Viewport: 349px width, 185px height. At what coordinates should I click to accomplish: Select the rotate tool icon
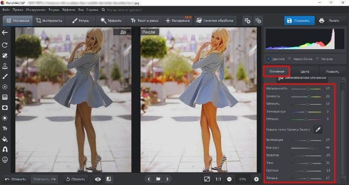(x=5, y=45)
